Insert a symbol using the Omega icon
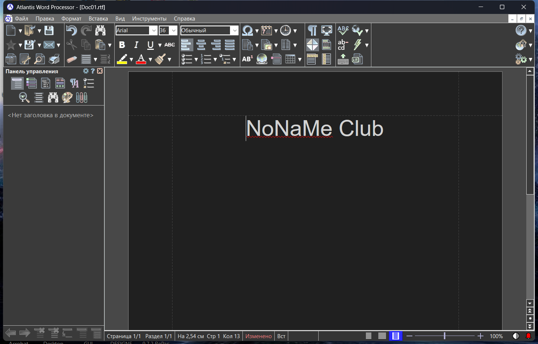The width and height of the screenshot is (538, 344). coord(248,30)
